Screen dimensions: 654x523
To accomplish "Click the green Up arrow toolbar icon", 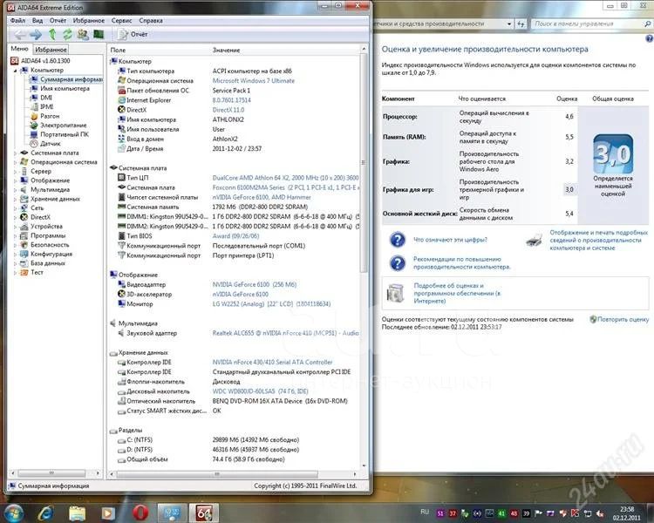I will click(x=52, y=35).
